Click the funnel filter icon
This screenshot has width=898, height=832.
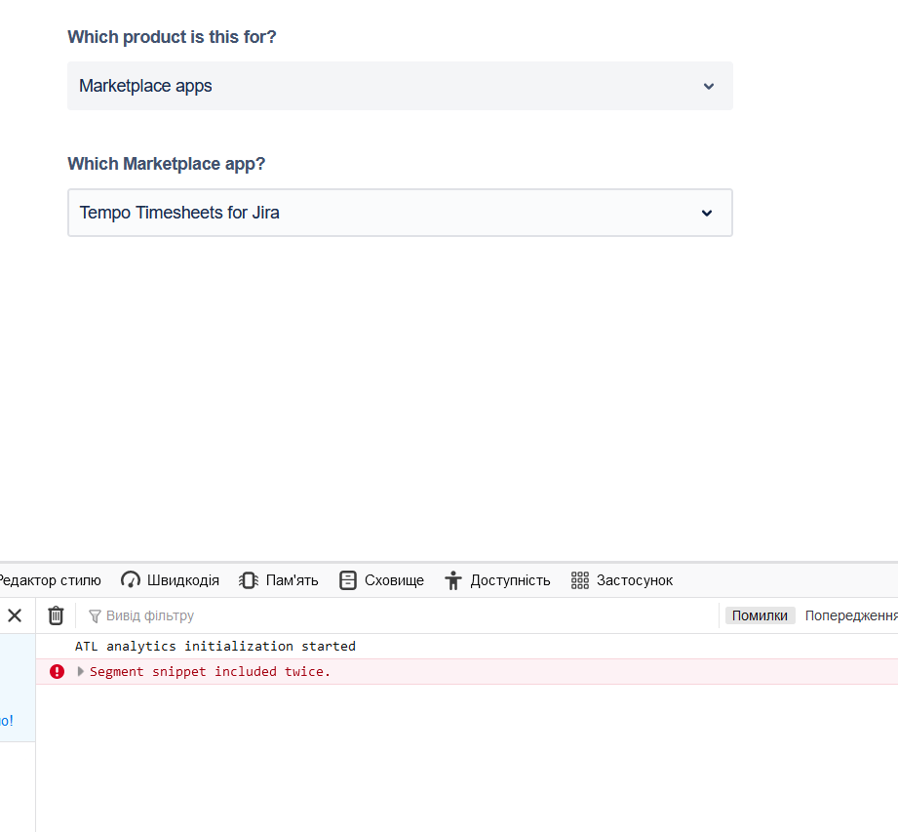(95, 616)
